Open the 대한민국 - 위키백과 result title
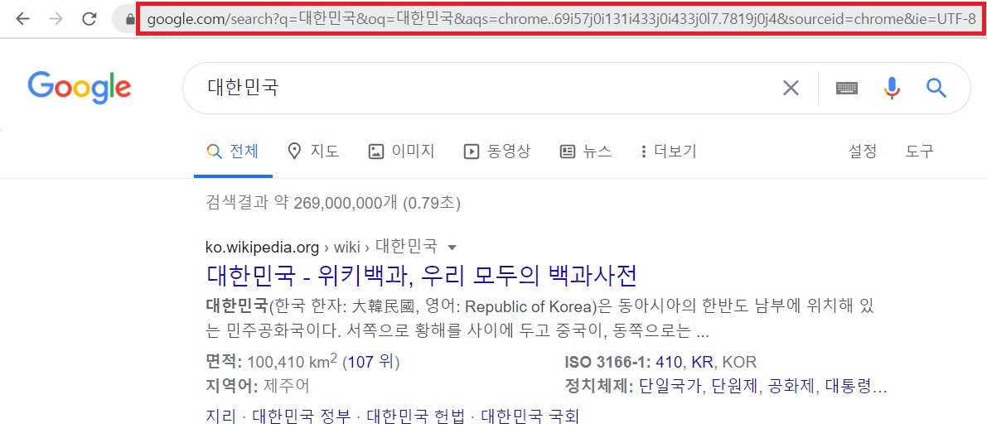The width and height of the screenshot is (987, 438). (422, 275)
